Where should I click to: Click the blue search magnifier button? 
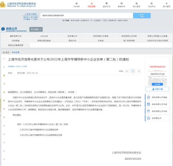142,15
